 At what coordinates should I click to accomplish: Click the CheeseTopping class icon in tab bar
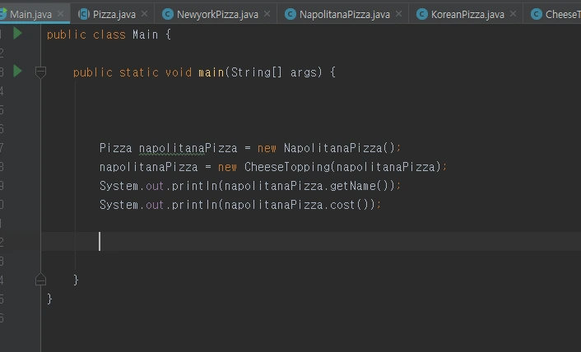tap(537, 14)
